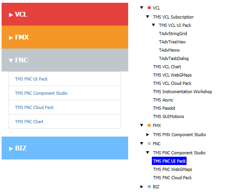The width and height of the screenshot is (226, 195).
Task: Select TAdvStringGrid in the tree
Action: 173,34
